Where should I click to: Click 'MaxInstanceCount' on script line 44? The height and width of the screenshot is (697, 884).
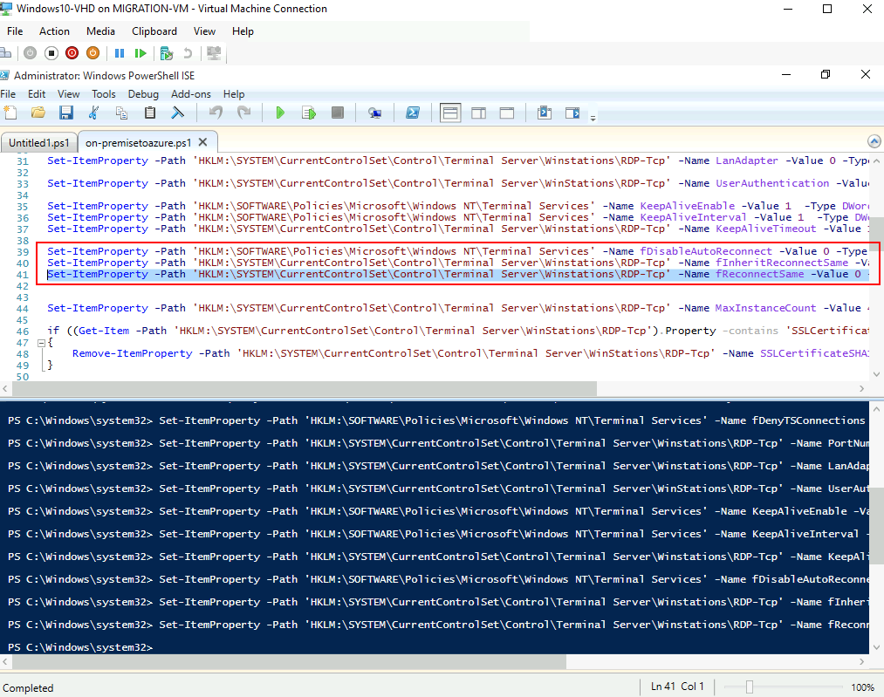765,308
